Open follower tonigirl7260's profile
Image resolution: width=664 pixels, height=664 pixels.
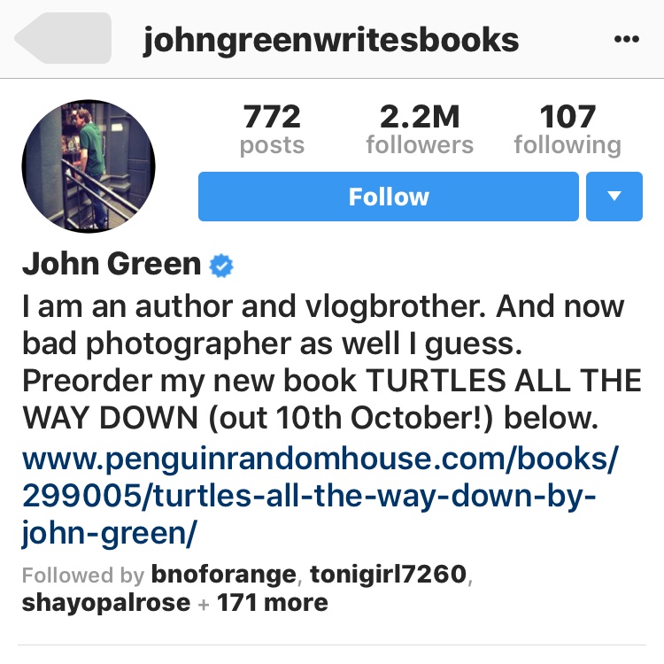pos(389,575)
